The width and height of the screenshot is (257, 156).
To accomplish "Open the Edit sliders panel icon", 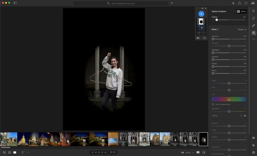I will tap(253, 11).
